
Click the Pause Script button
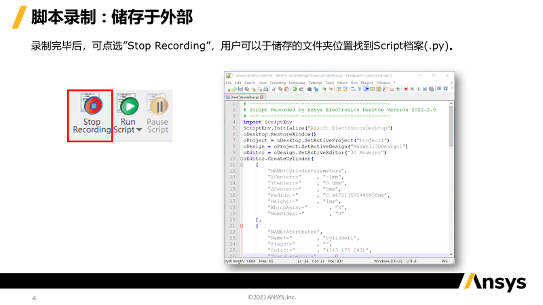tap(157, 114)
